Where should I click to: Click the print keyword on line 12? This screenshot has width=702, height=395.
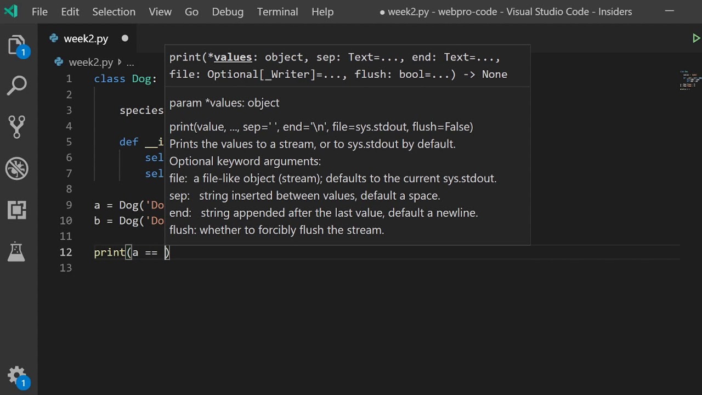pos(110,252)
